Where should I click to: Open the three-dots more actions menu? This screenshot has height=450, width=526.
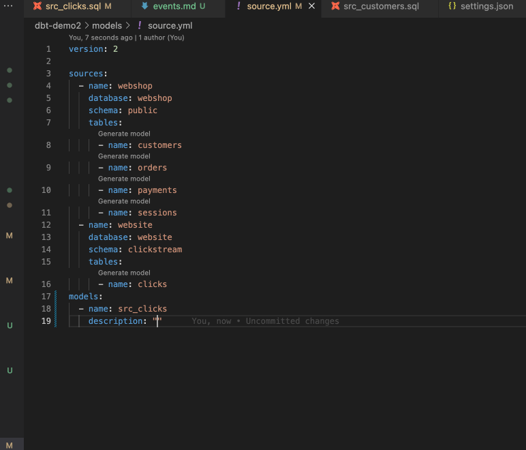[8, 5]
